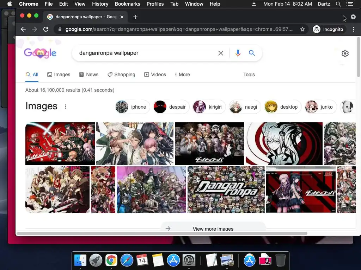This screenshot has width=361, height=270.
Task: Open the black group wallpaper with logo thumbnail
Action: pos(209,143)
